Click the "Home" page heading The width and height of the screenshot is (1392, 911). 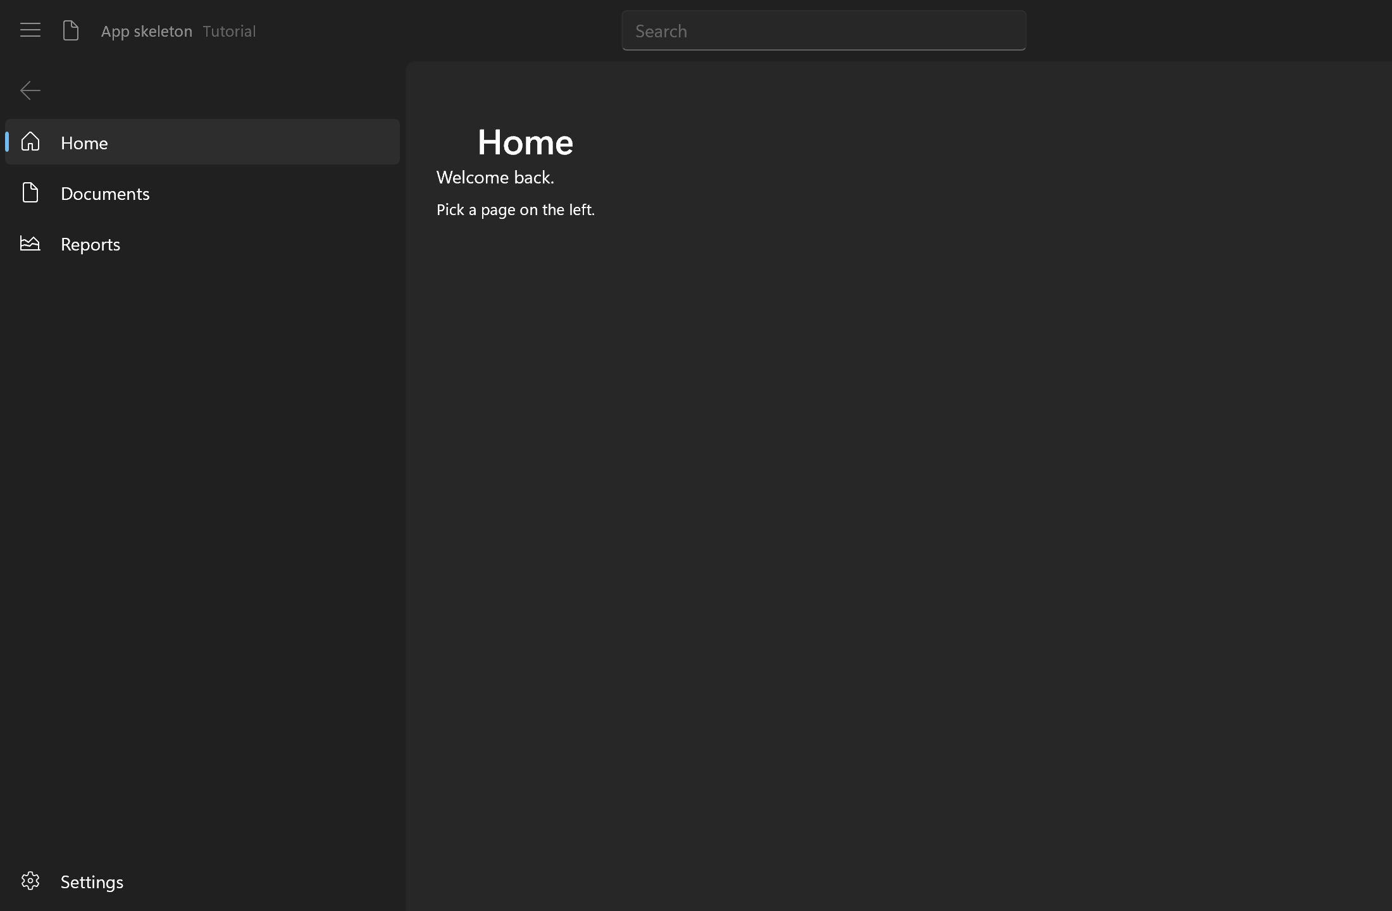click(525, 142)
